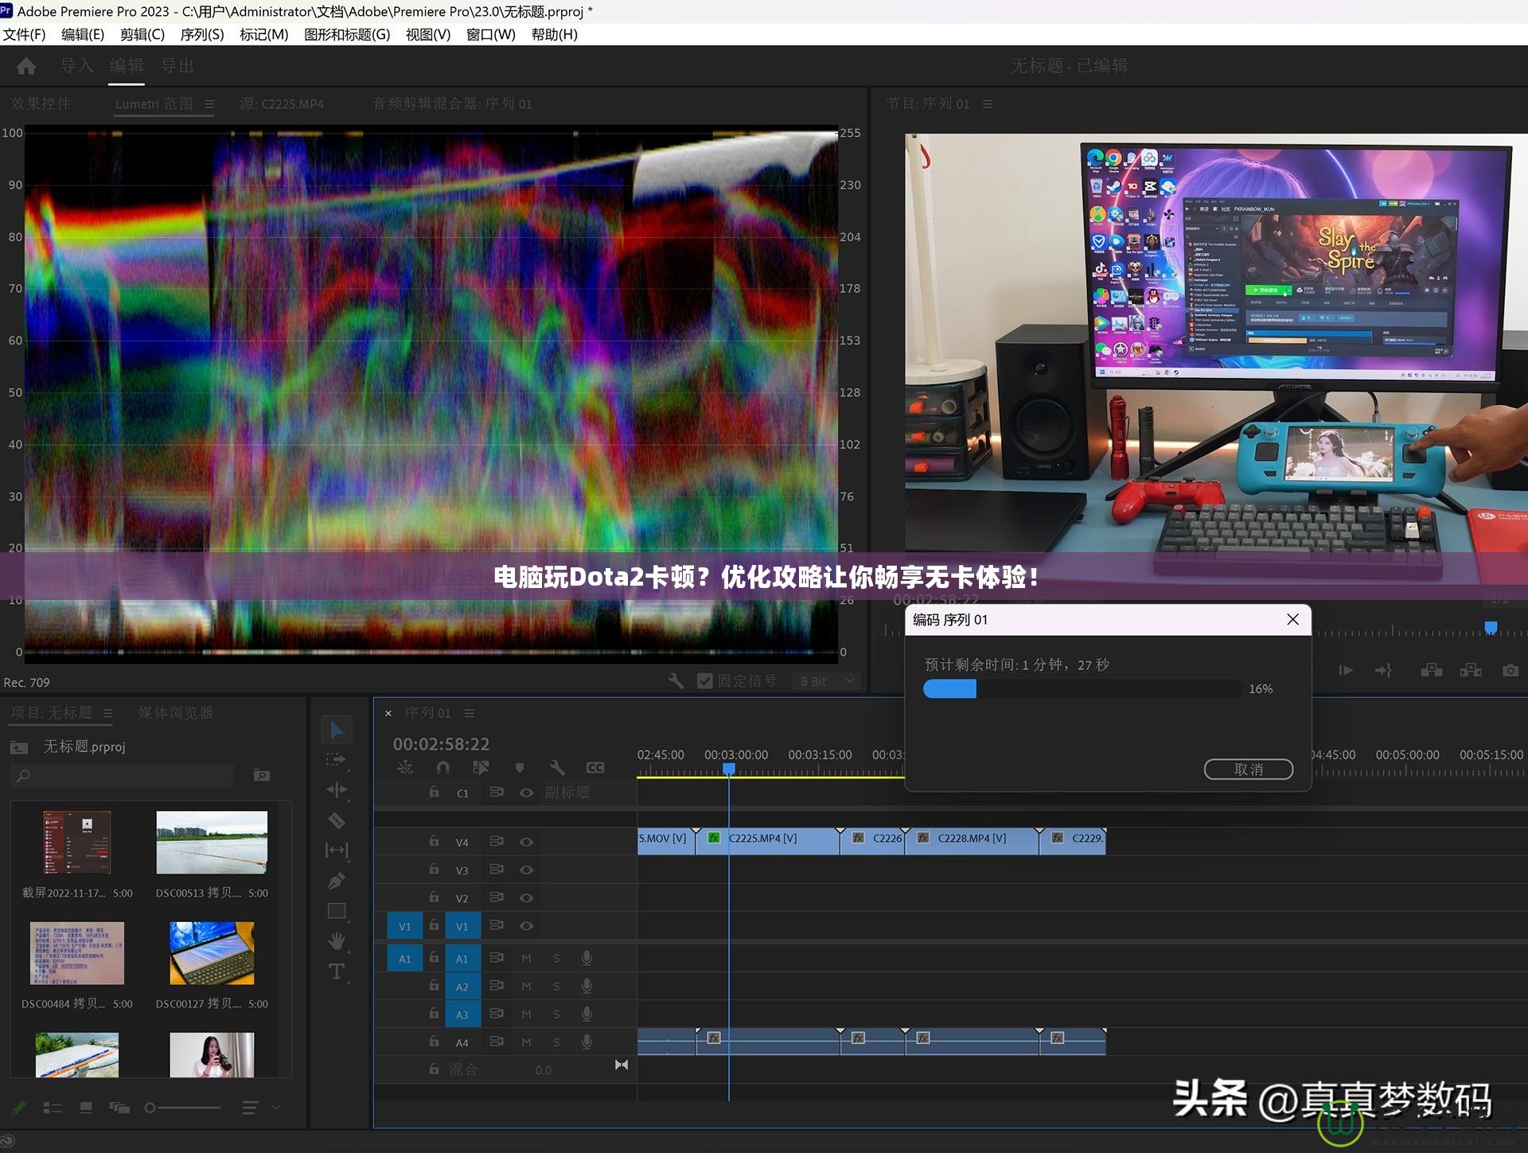Switch project panel to Freeform view
This screenshot has height=1153, width=1528.
tap(119, 1108)
